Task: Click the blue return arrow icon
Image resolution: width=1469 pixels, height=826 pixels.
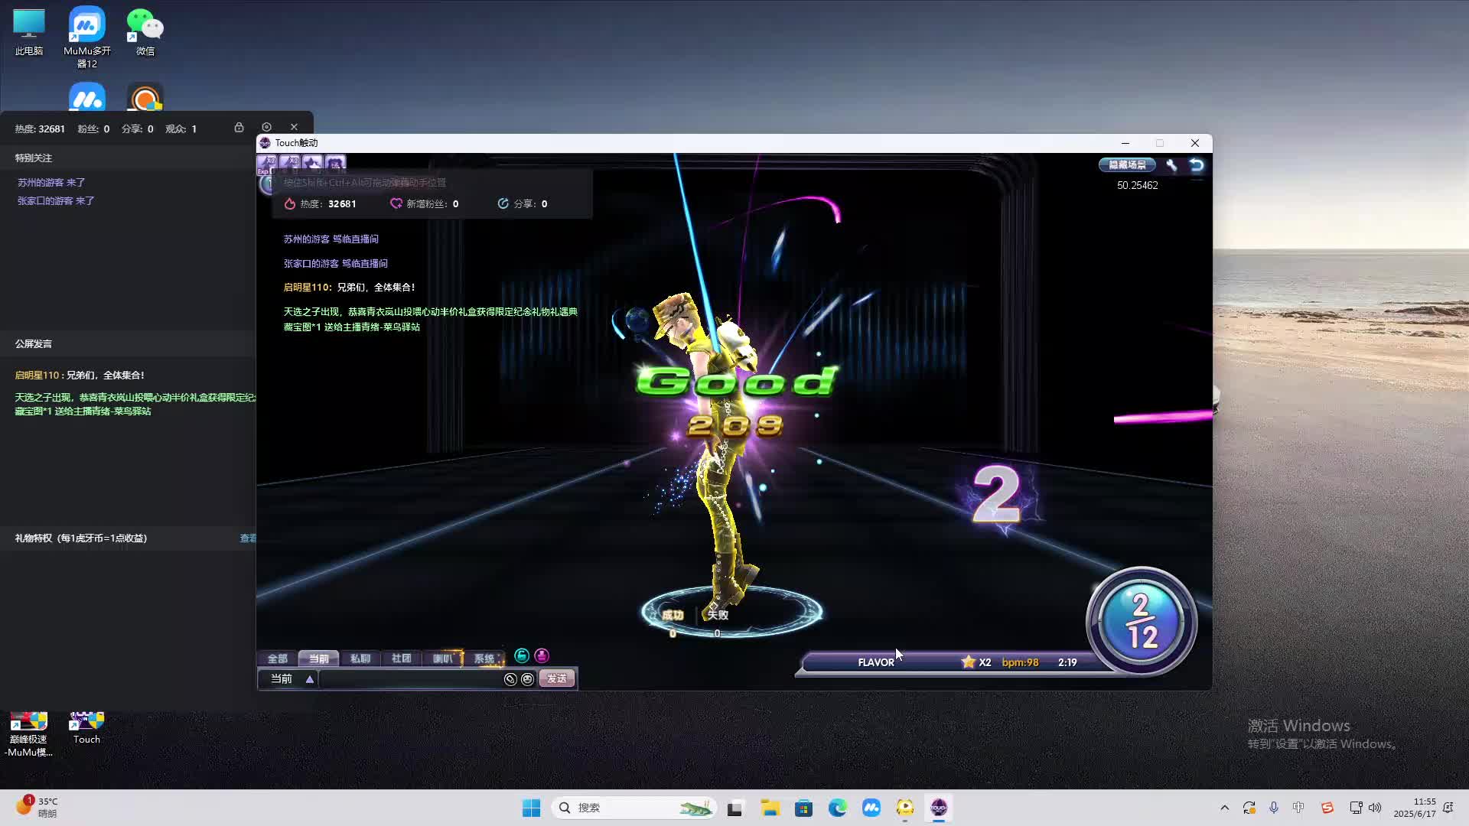Action: click(1197, 165)
